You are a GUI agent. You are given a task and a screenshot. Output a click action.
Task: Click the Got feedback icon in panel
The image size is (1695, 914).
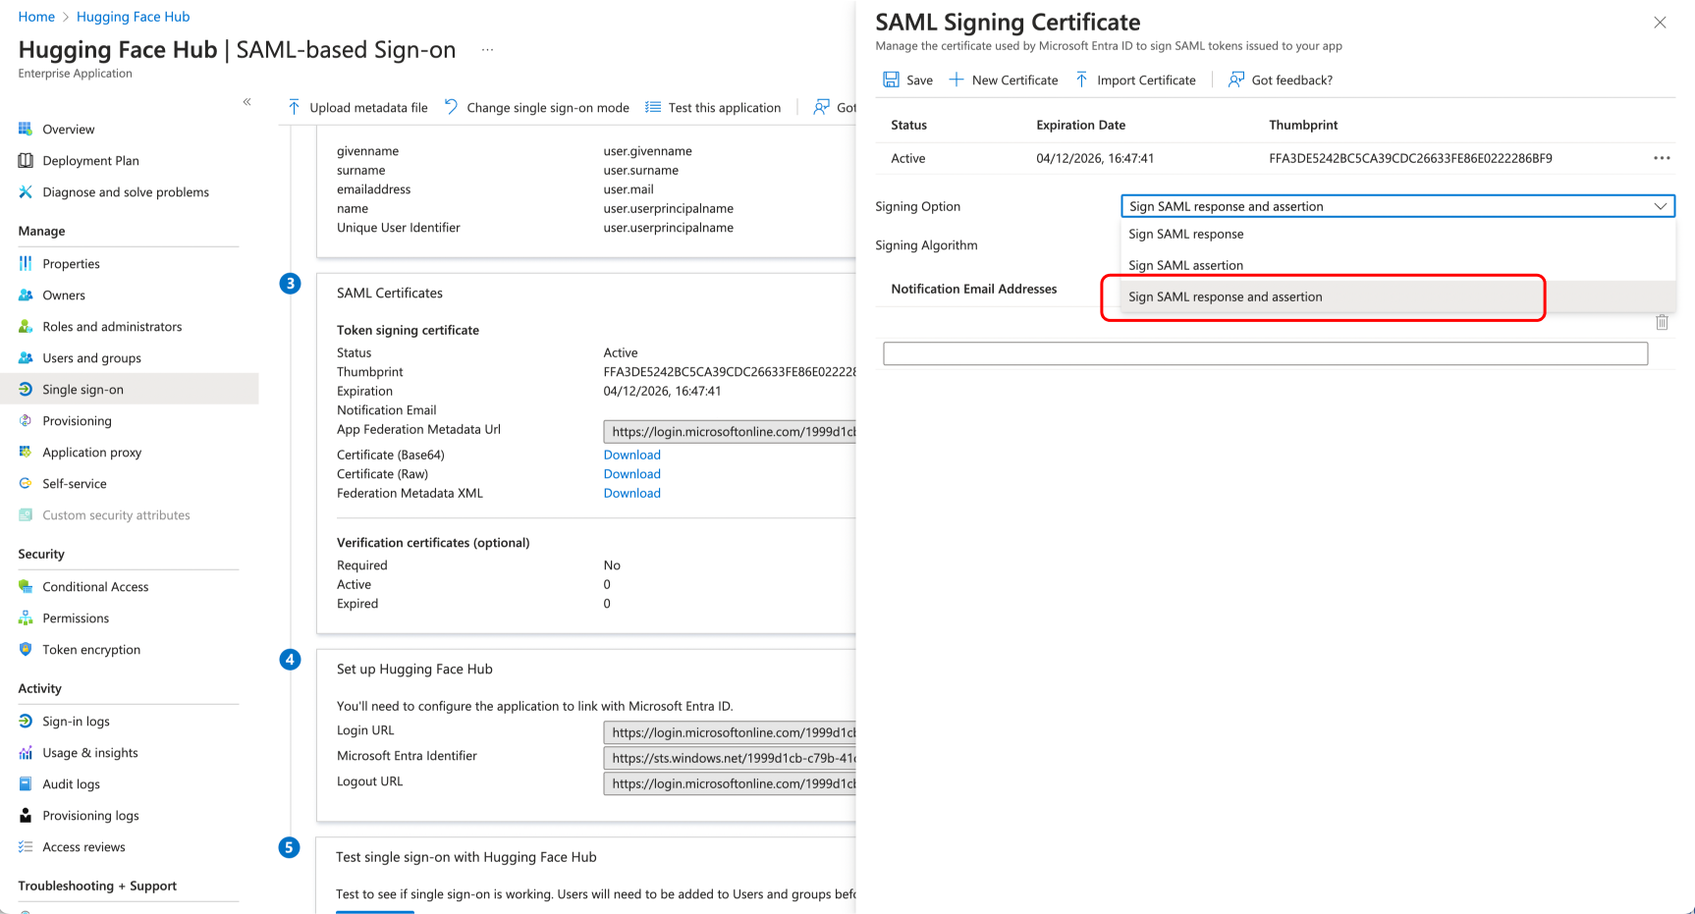1236,80
